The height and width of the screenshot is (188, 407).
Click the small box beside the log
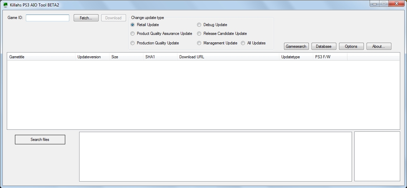pyautogui.click(x=377, y=156)
